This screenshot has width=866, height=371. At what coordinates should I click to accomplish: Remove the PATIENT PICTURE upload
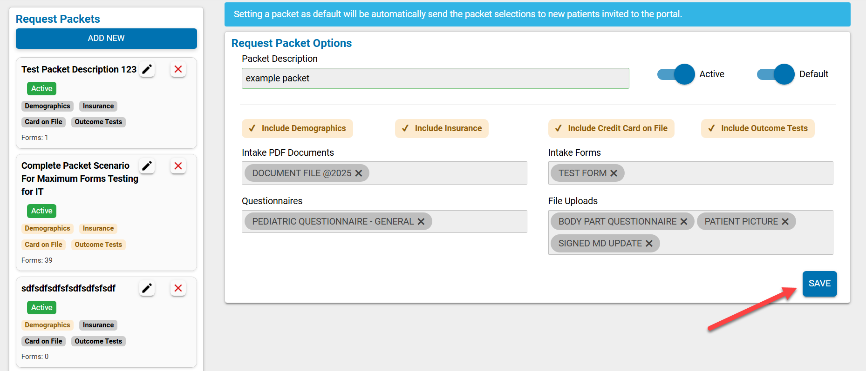(x=785, y=221)
